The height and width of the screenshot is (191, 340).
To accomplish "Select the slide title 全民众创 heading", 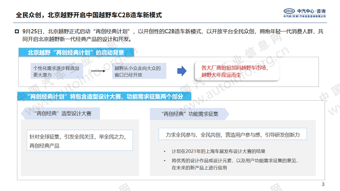I will click(x=89, y=15).
